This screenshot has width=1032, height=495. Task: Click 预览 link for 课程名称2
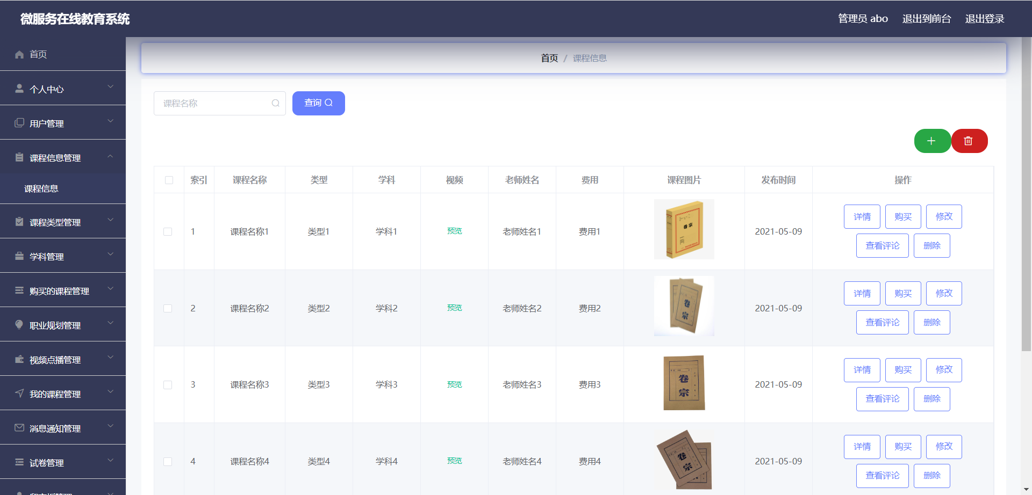454,308
